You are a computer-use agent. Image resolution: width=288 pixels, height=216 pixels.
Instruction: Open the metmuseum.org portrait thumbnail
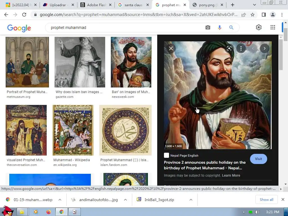[27, 62]
